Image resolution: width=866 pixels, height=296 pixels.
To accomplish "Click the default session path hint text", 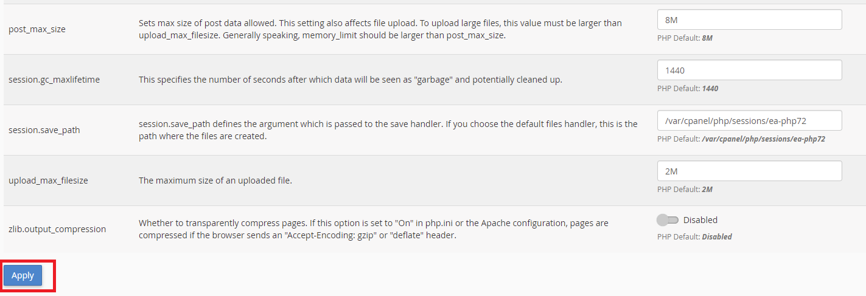I will (741, 139).
